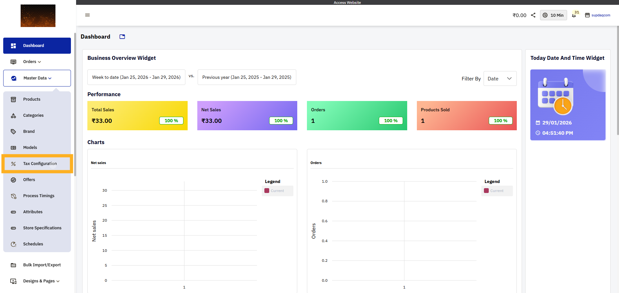Open Bulk Import/Export menu item

pyautogui.click(x=37, y=265)
